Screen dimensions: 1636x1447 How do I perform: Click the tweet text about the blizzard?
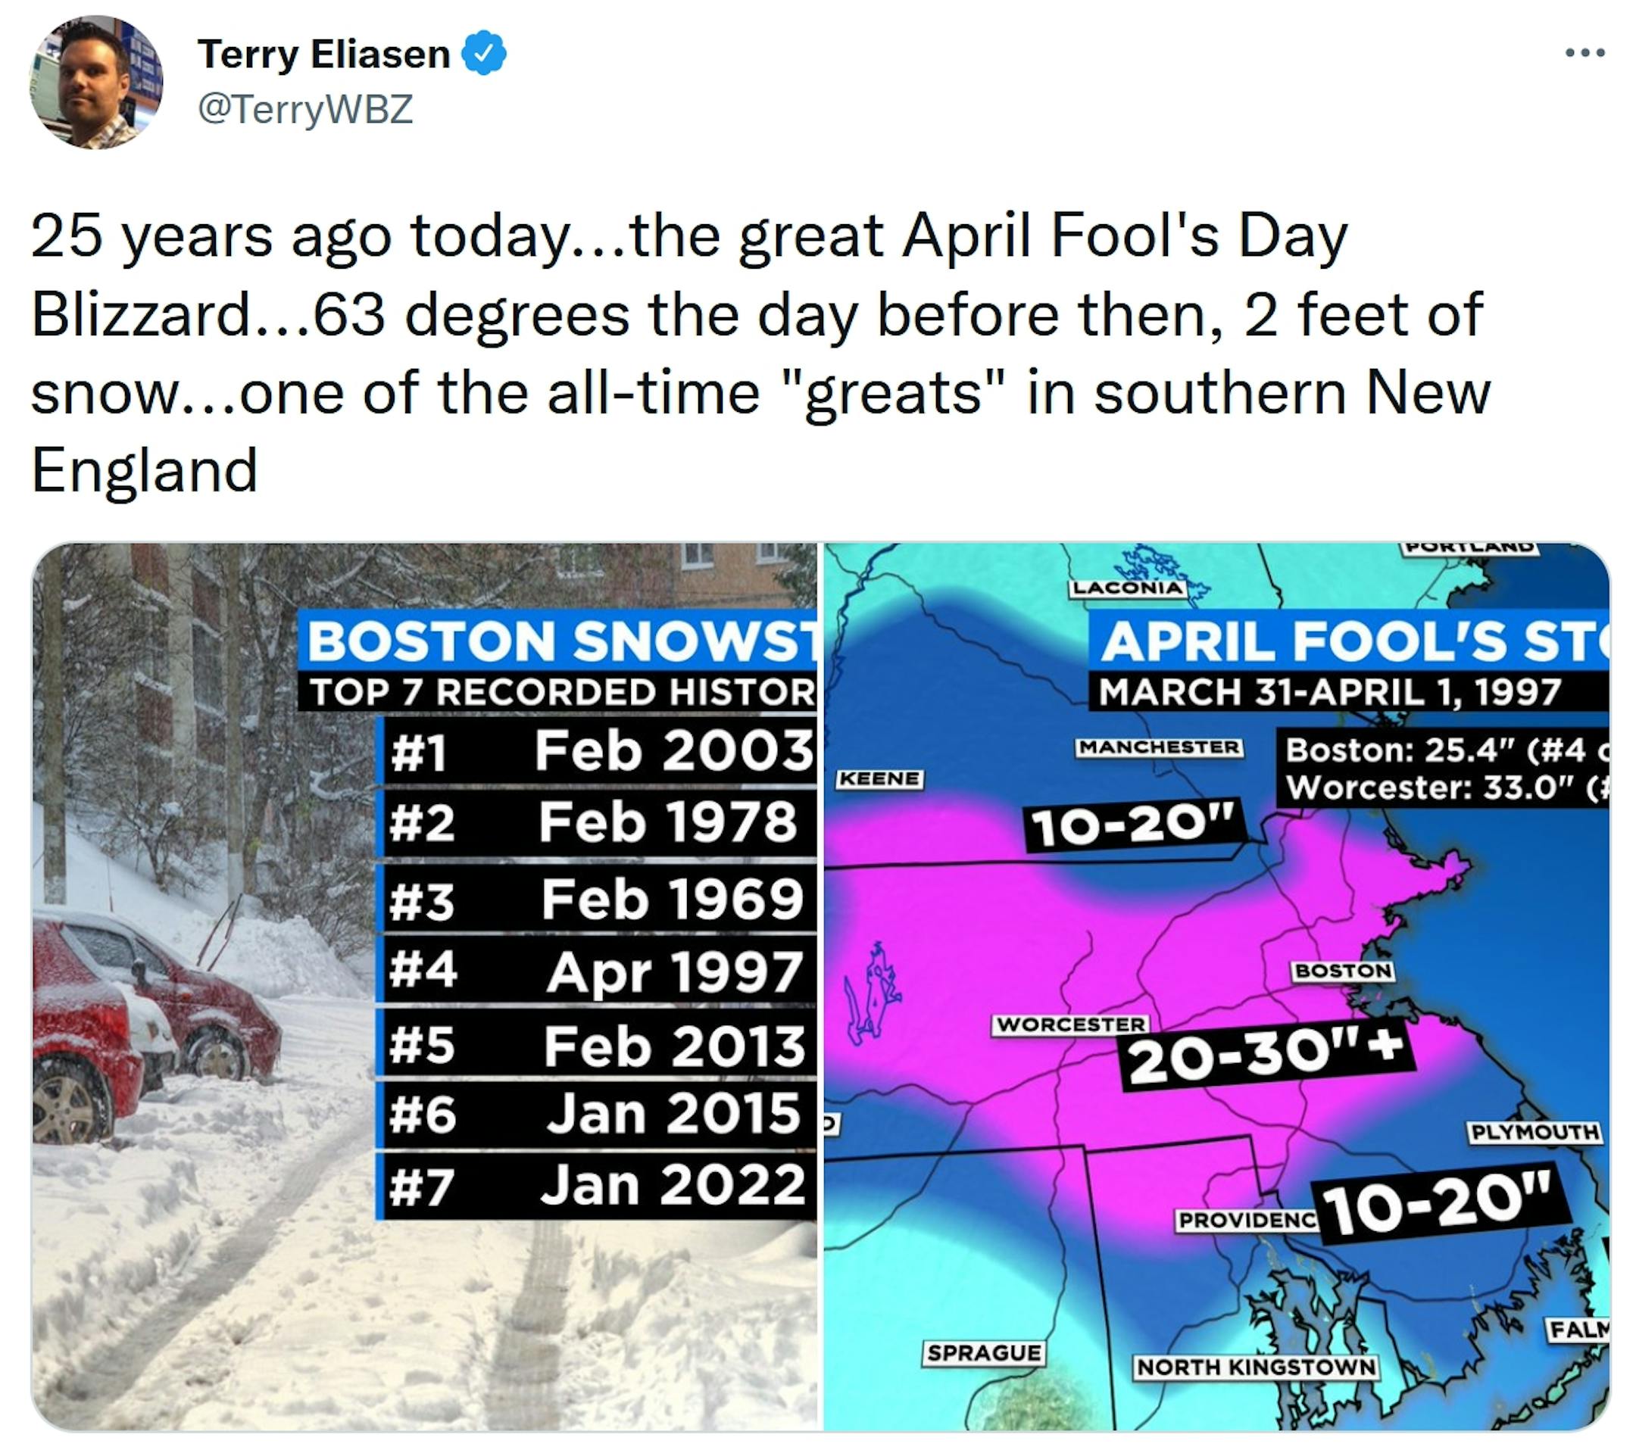pos(760,352)
